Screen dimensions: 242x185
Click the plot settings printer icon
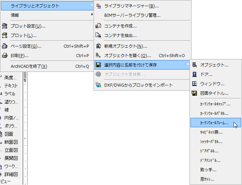5,26
